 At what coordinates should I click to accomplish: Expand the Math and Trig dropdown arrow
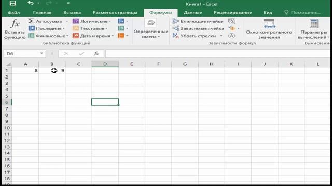[x=127, y=28]
